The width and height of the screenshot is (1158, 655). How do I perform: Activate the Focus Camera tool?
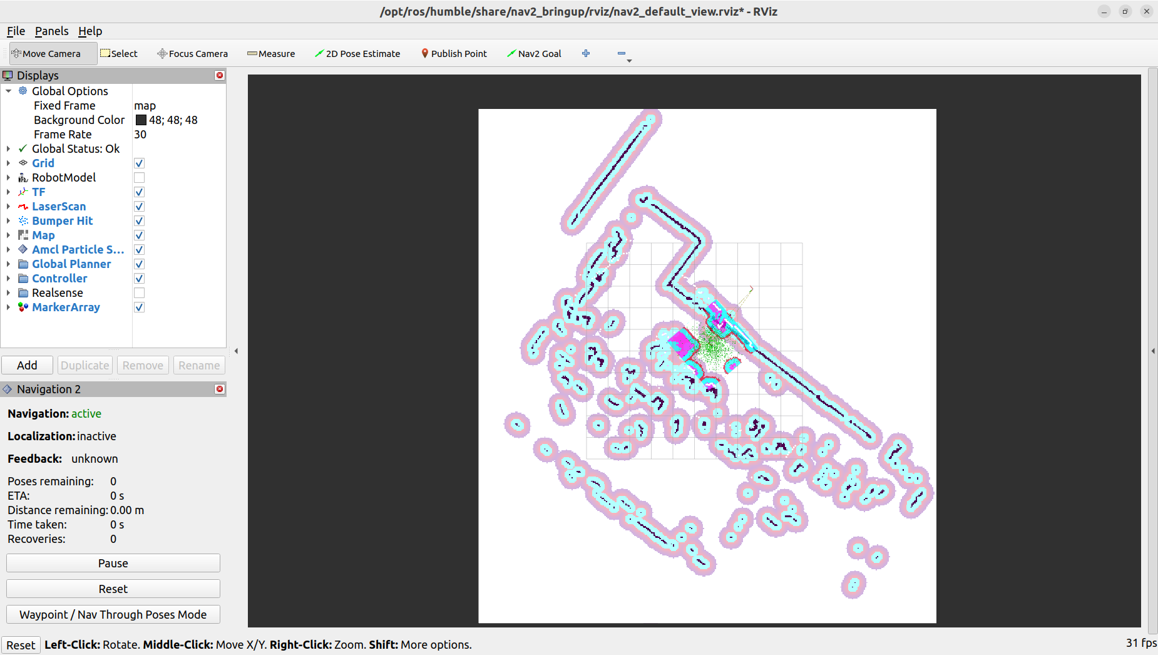(x=192, y=53)
